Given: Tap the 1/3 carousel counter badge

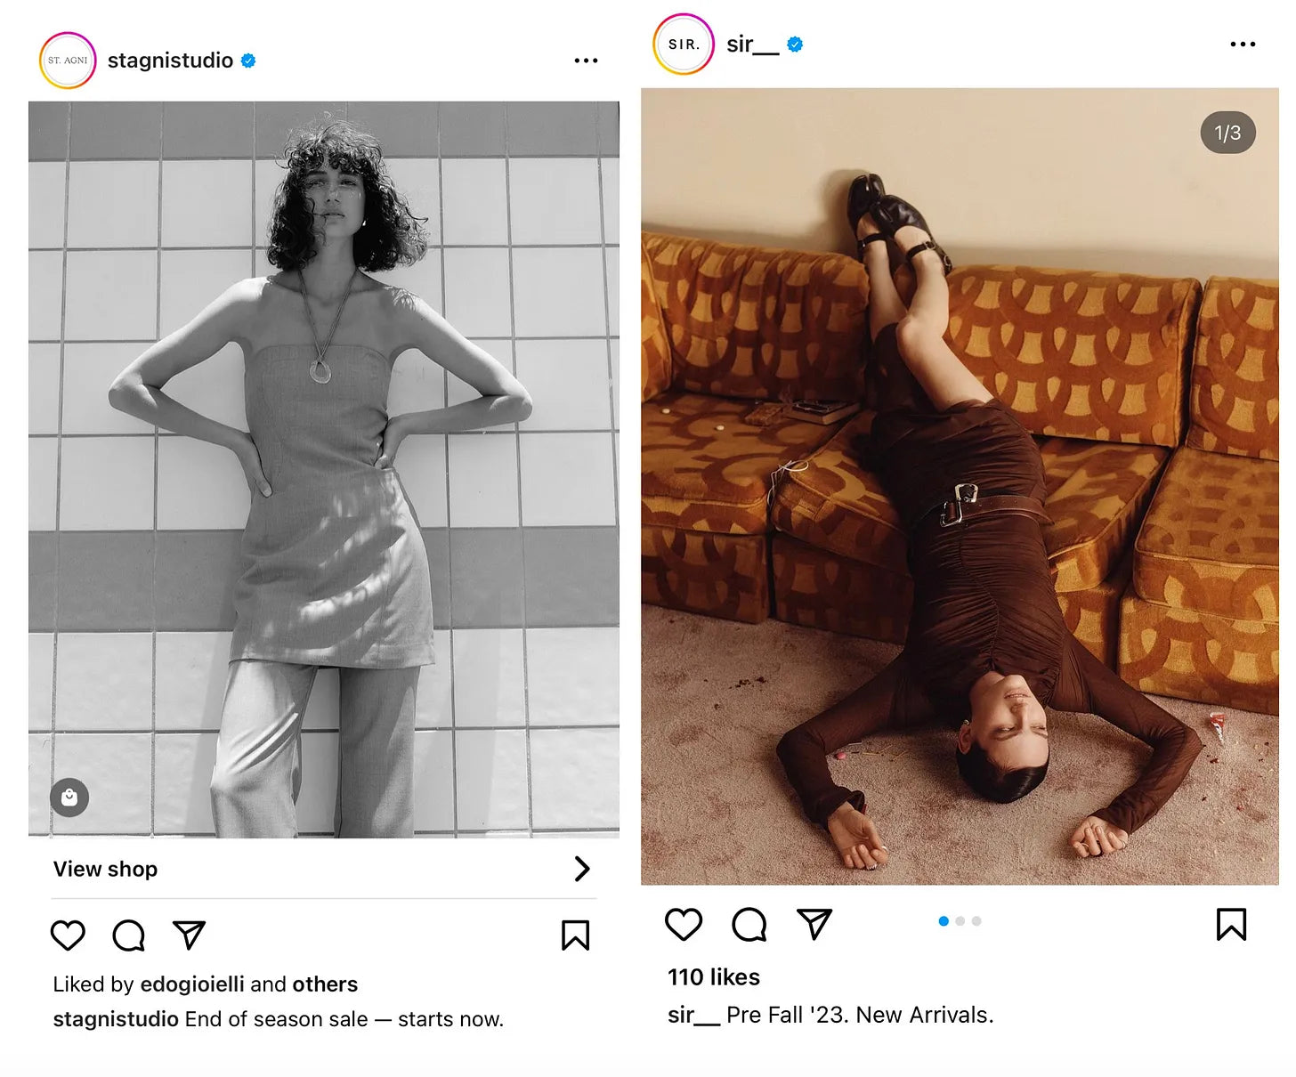Looking at the screenshot, I should 1227,134.
